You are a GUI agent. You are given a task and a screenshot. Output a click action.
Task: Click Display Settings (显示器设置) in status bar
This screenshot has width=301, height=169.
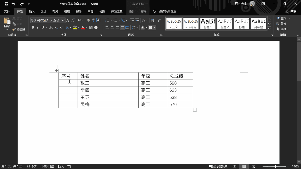point(218,166)
